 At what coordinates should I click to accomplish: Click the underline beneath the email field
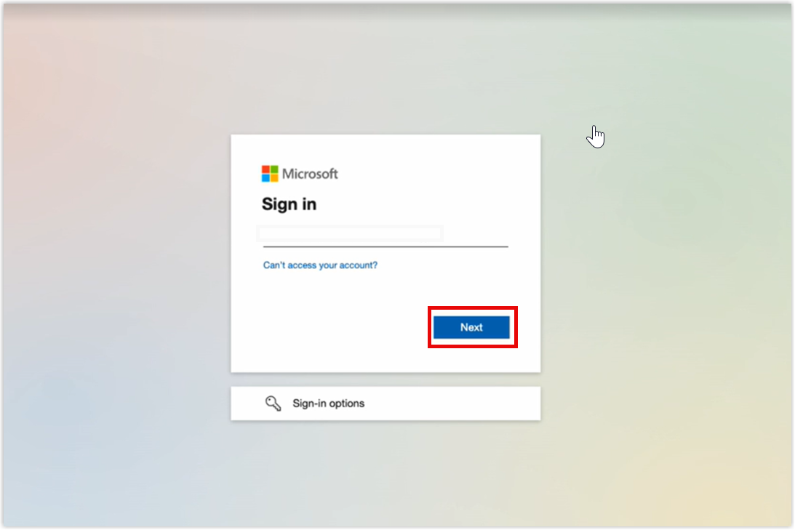tap(385, 246)
